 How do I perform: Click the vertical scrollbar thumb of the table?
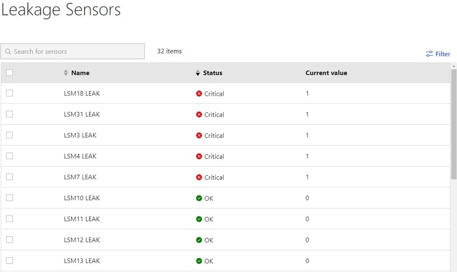click(453, 125)
